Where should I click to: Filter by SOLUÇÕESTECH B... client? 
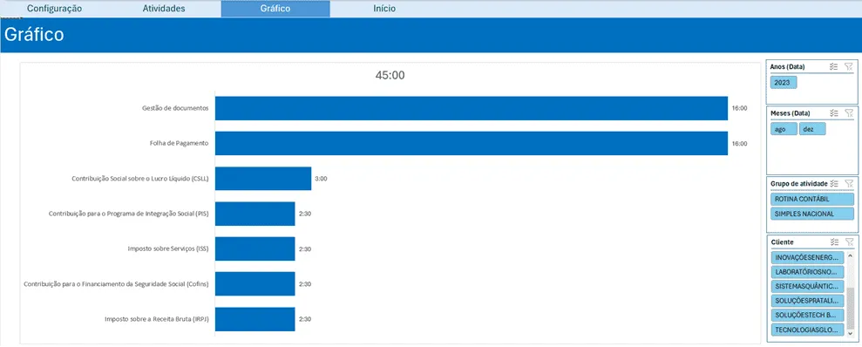808,316
